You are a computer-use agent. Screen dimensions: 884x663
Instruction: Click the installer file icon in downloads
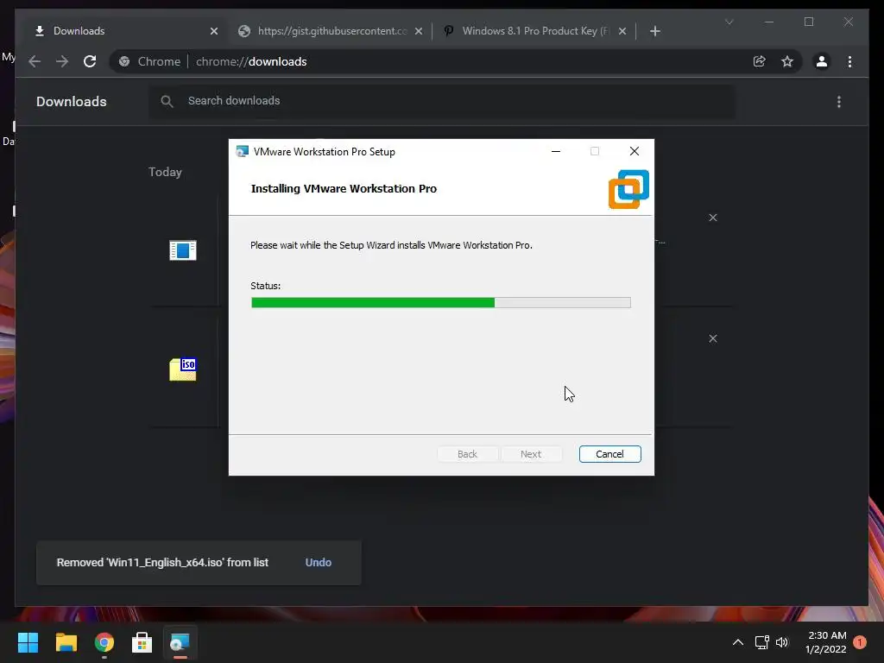[183, 250]
